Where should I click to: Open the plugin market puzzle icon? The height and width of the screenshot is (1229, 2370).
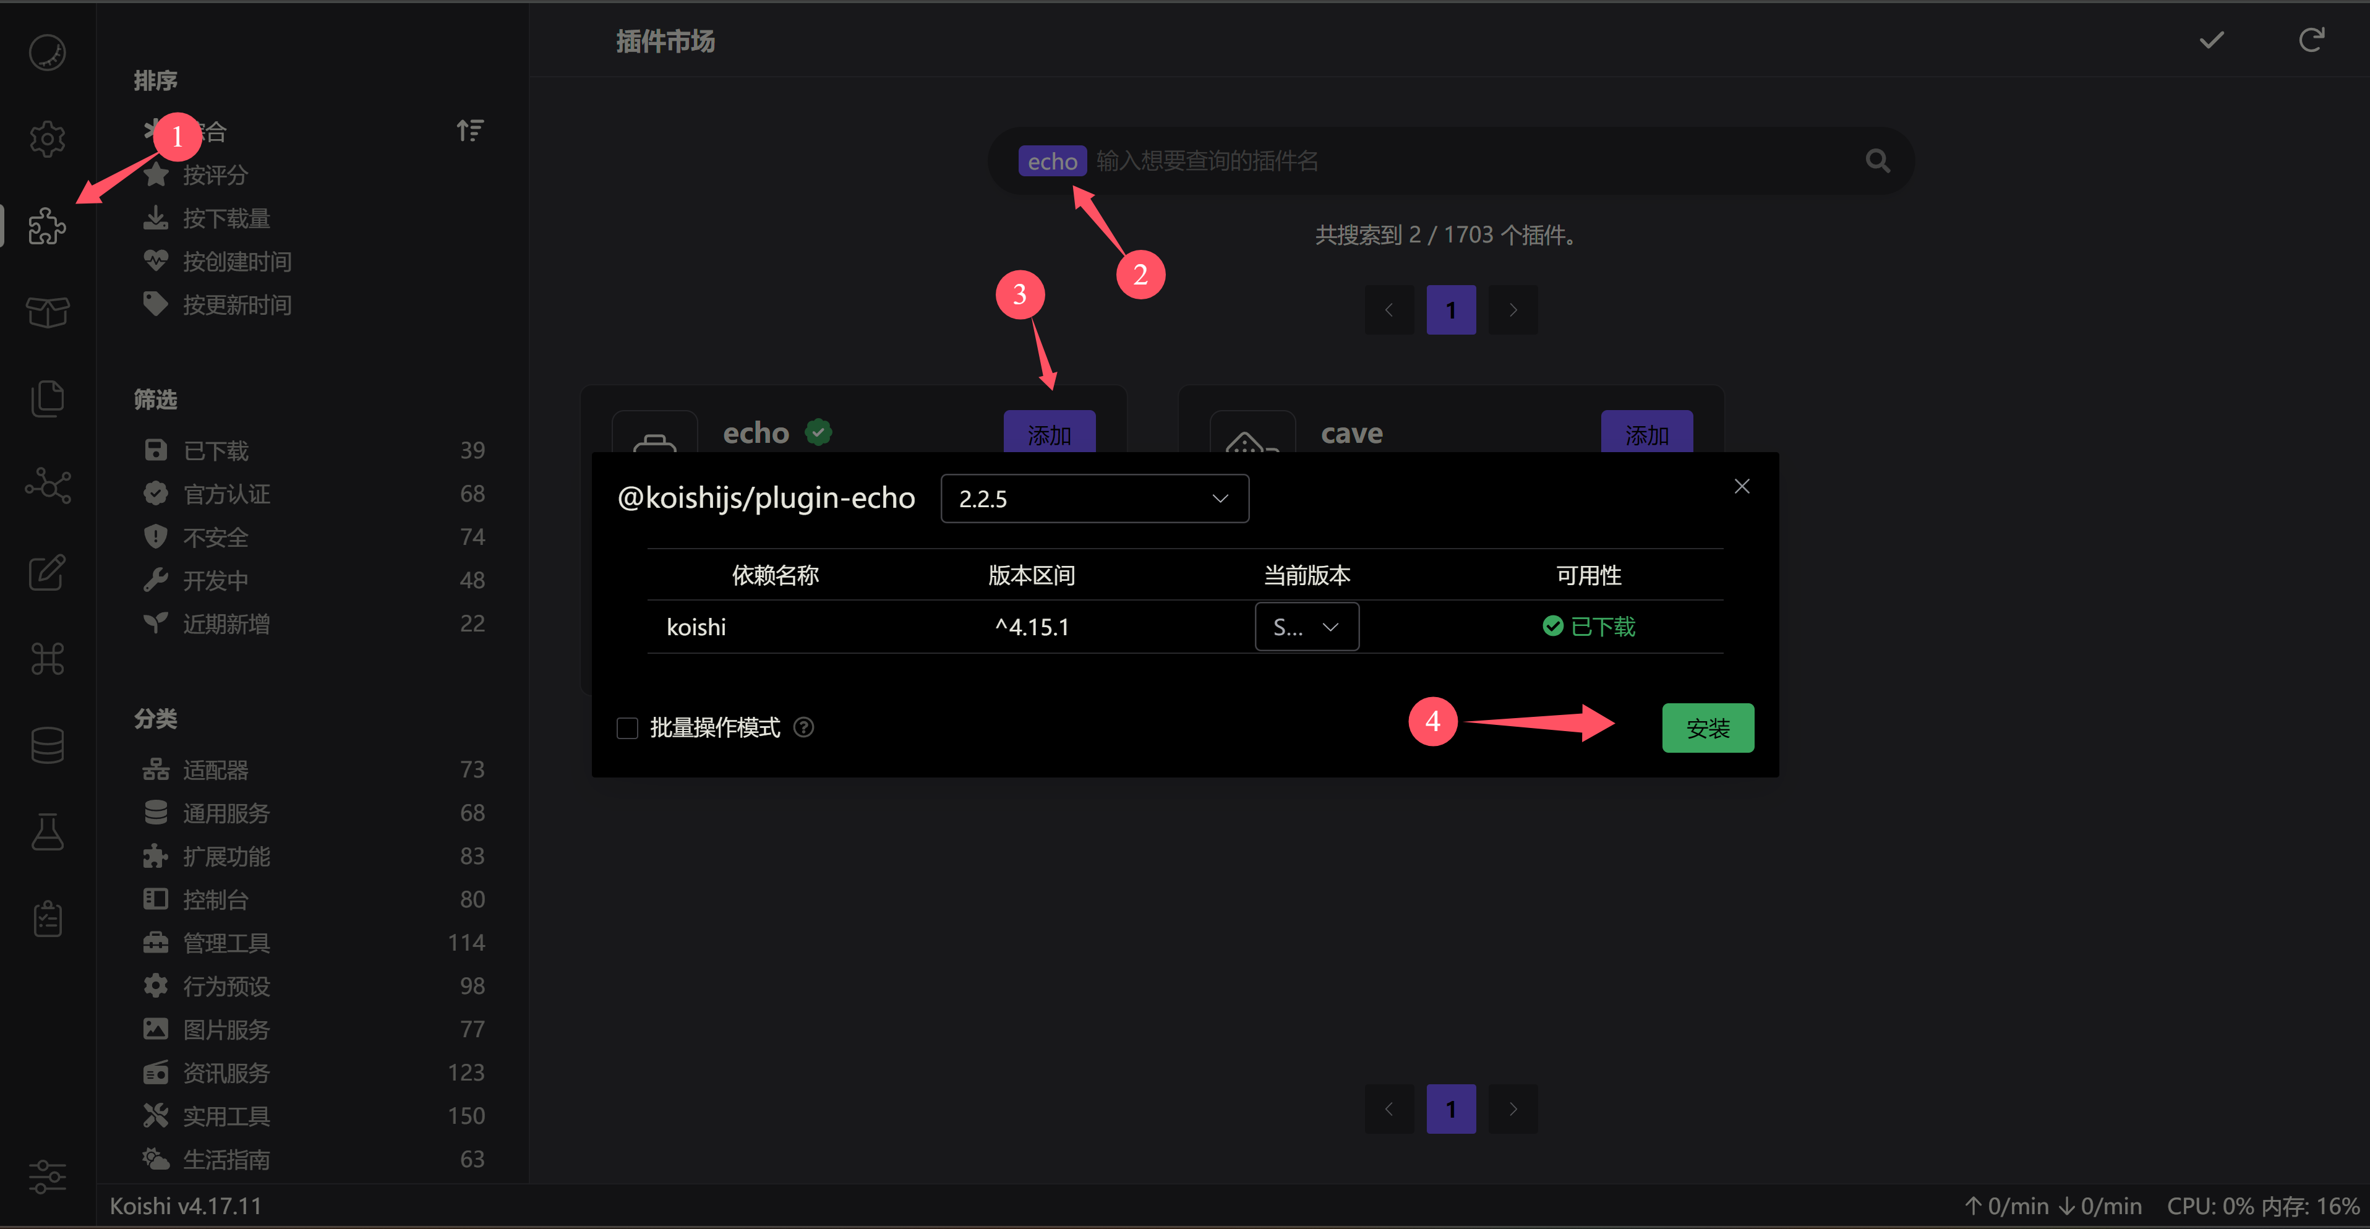point(47,226)
